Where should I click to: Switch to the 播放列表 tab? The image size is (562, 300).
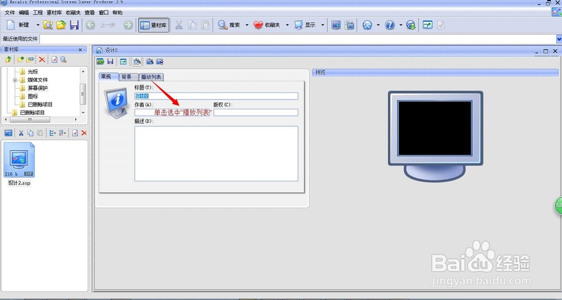tap(151, 77)
